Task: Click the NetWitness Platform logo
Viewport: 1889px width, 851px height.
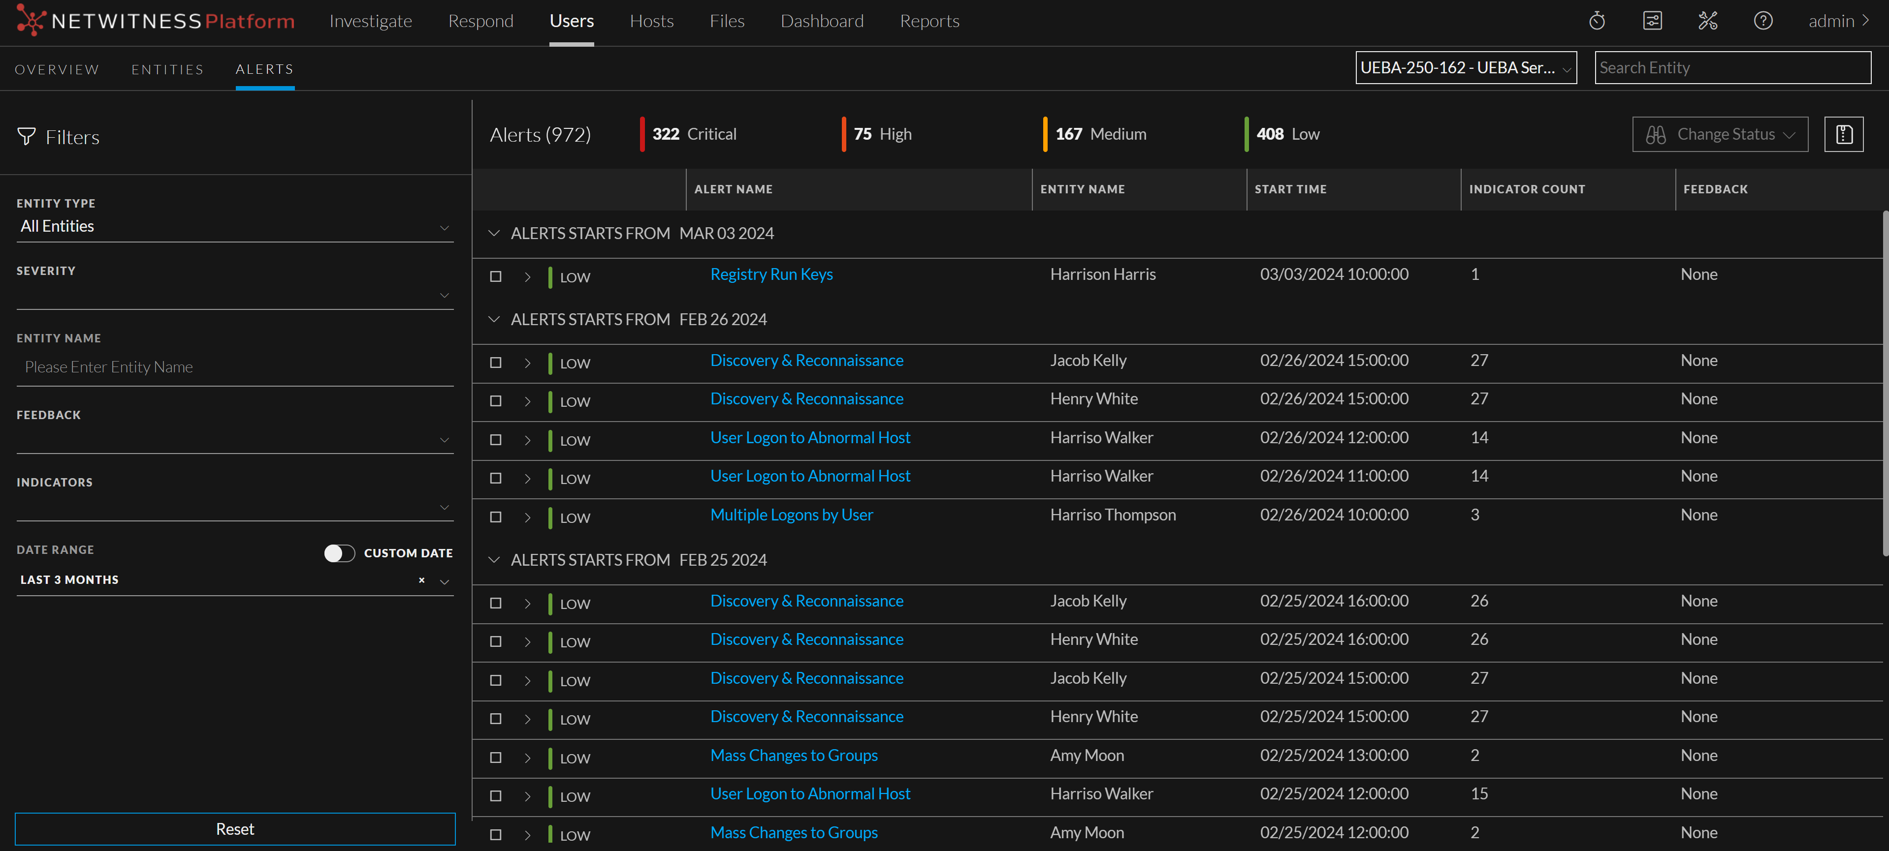Action: (x=156, y=21)
